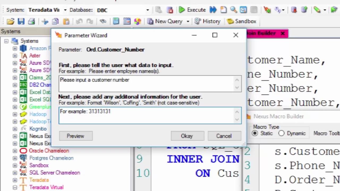Select the Dynamic macro type radio button
The height and width of the screenshot is (191, 340).
(x=281, y=133)
